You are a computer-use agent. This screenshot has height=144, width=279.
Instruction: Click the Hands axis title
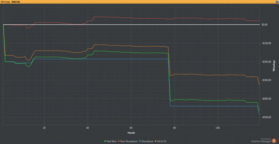pyautogui.click(x=131, y=132)
